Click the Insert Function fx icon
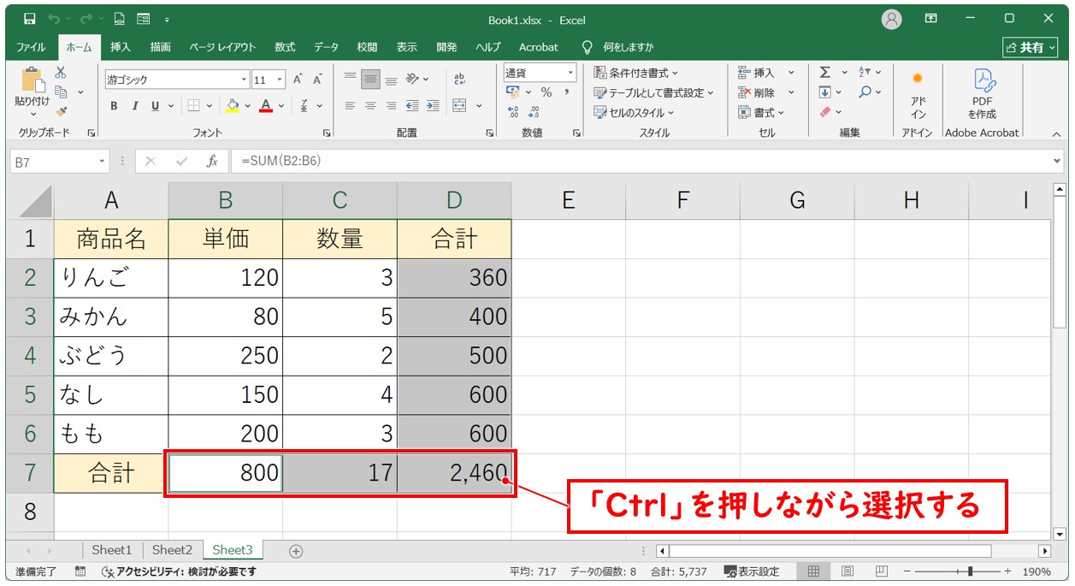This screenshot has width=1075, height=586. (x=212, y=161)
